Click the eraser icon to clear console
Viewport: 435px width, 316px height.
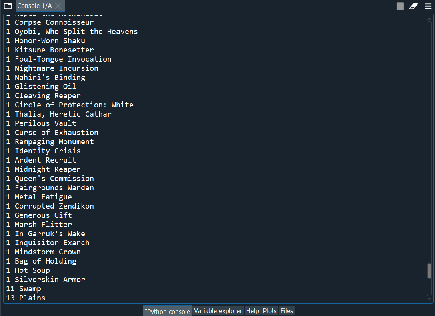coord(413,6)
